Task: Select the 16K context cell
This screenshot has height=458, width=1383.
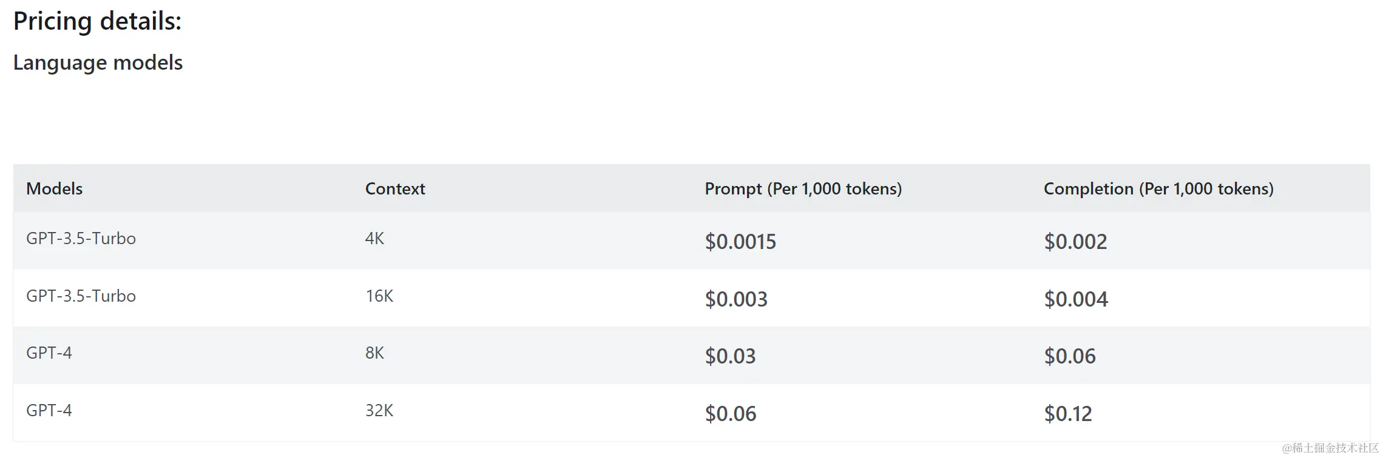Action: [x=379, y=296]
